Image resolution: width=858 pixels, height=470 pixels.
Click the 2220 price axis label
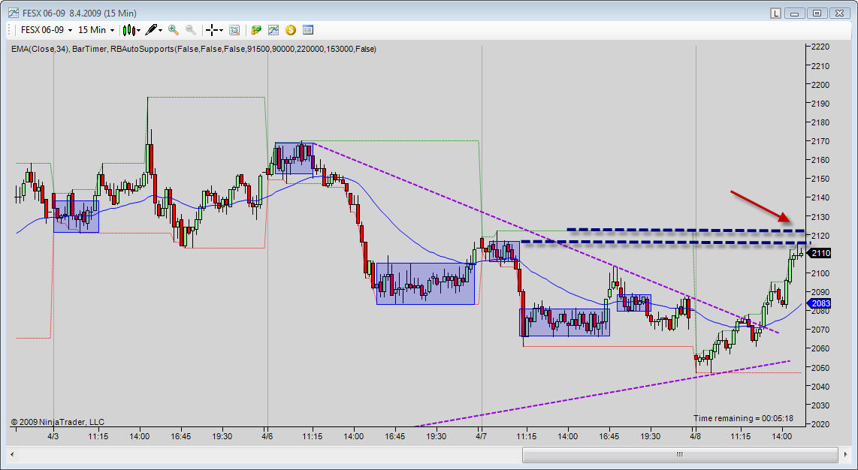820,47
